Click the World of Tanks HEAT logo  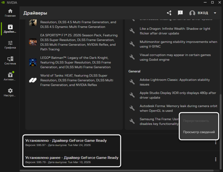pos(33,80)
